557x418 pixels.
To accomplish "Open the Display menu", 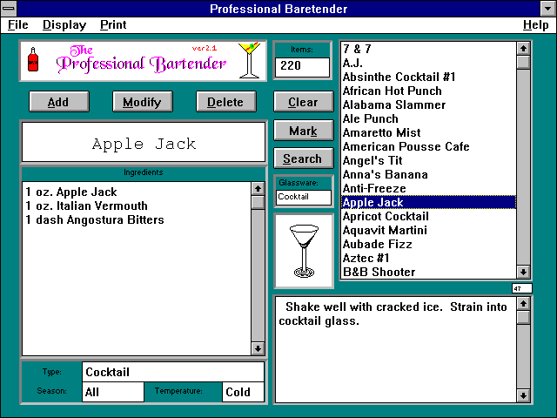I will point(64,25).
